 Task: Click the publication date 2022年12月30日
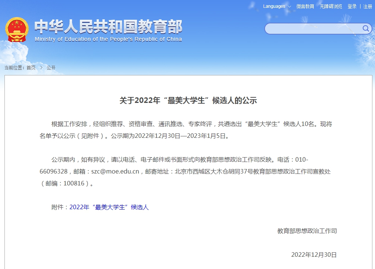point(314,255)
